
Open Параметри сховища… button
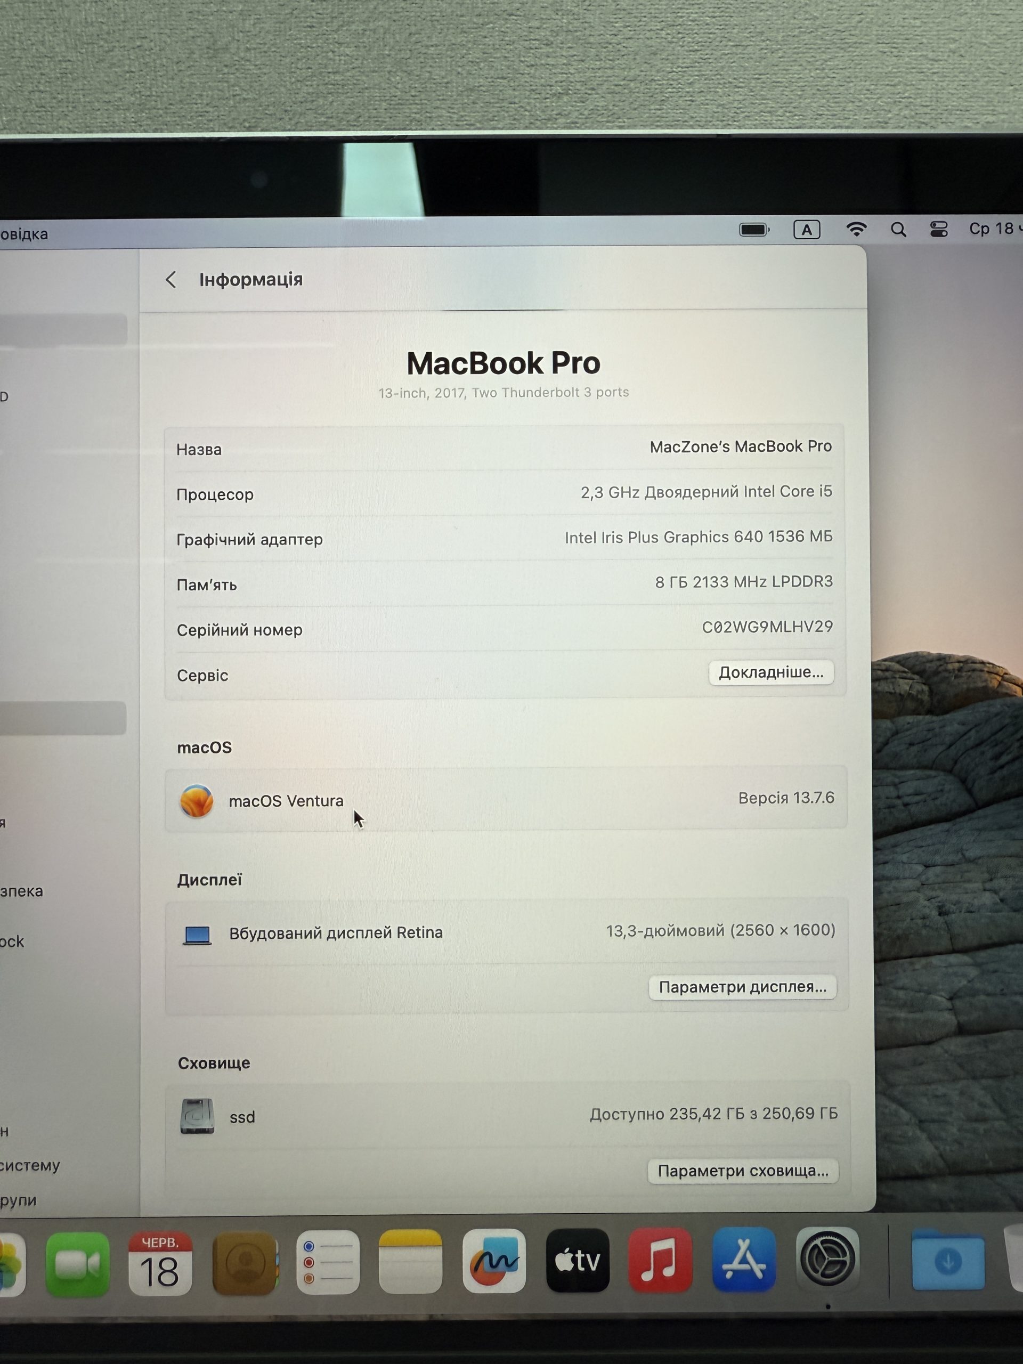pyautogui.click(x=743, y=1171)
